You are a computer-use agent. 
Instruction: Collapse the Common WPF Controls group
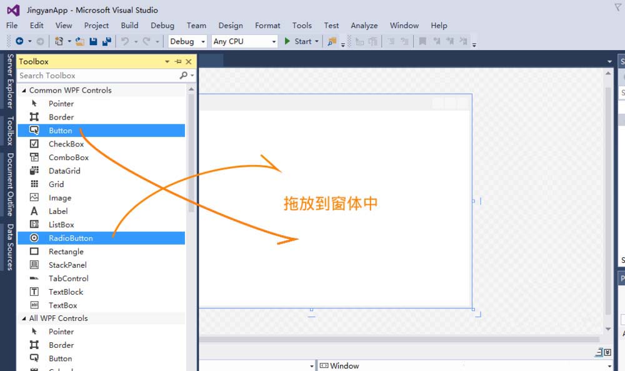pyautogui.click(x=24, y=91)
